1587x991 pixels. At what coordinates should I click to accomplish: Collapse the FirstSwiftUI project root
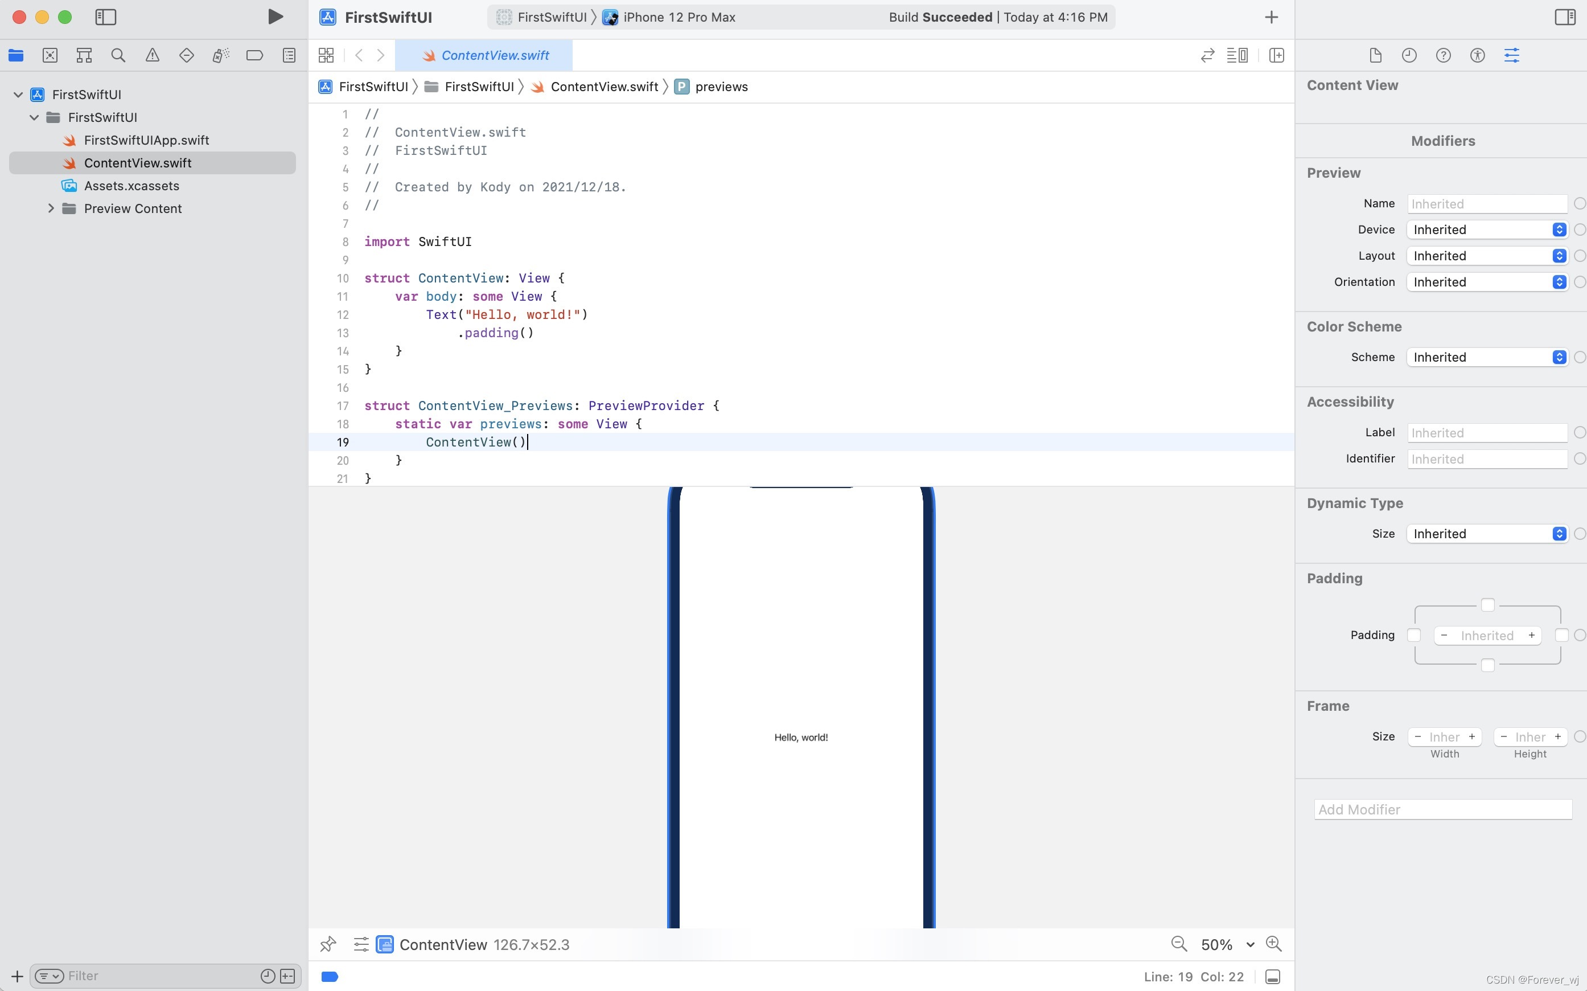tap(18, 95)
